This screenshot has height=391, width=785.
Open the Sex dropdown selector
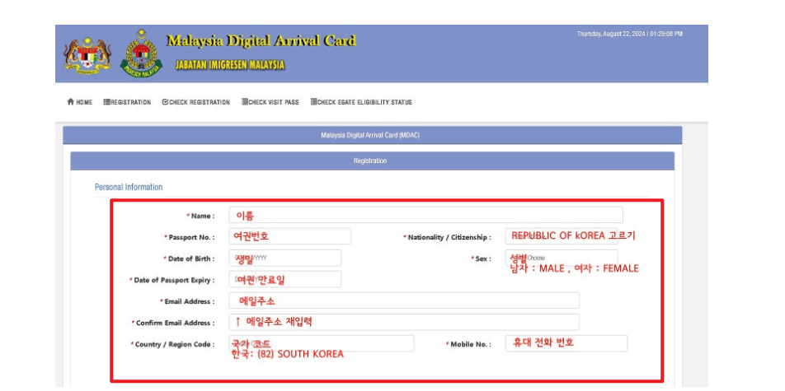point(562,258)
